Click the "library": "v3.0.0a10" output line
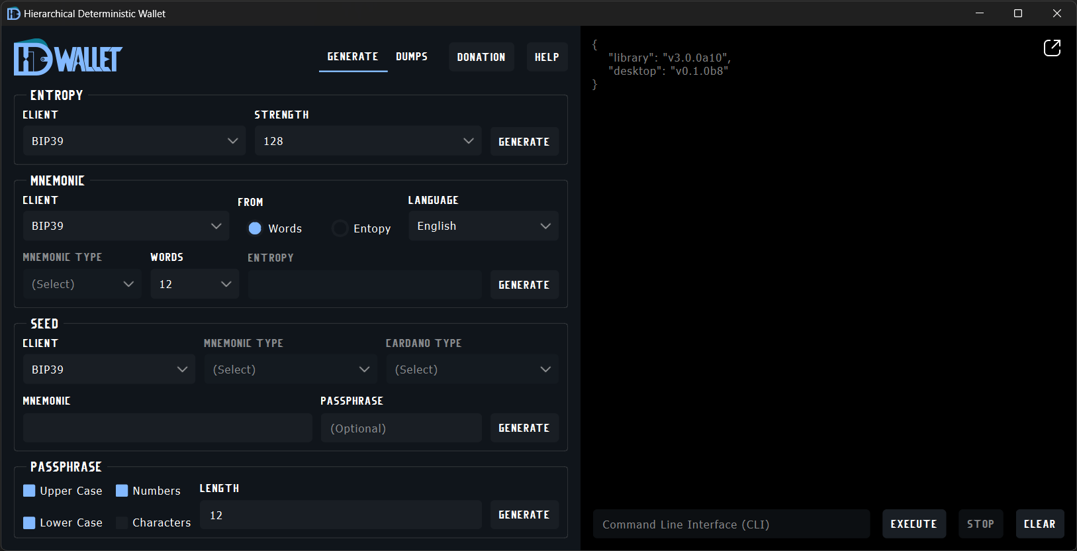This screenshot has width=1077, height=551. coord(670,58)
